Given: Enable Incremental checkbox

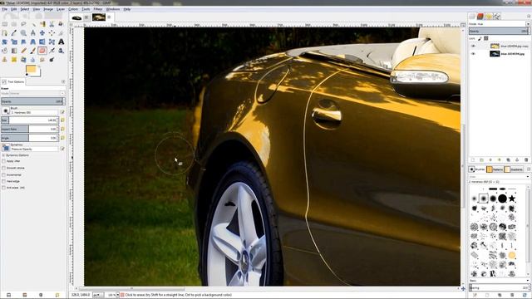Looking at the screenshot, I should (x=3, y=175).
